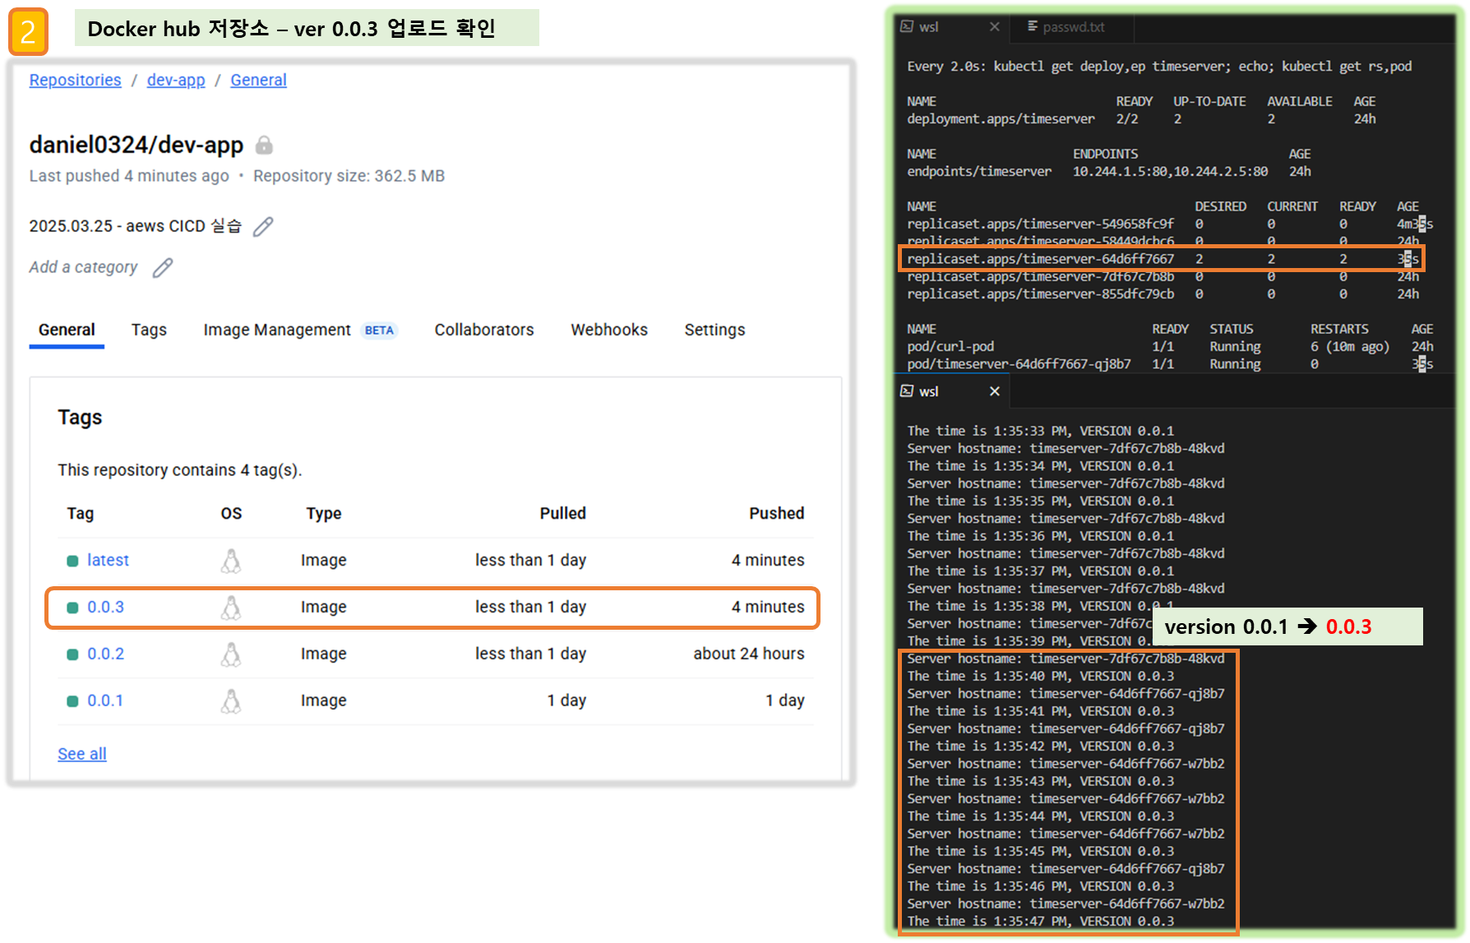Click the Linux penguin icon in 0.0.3 row
Screen dimensions: 1470x943
click(x=231, y=608)
